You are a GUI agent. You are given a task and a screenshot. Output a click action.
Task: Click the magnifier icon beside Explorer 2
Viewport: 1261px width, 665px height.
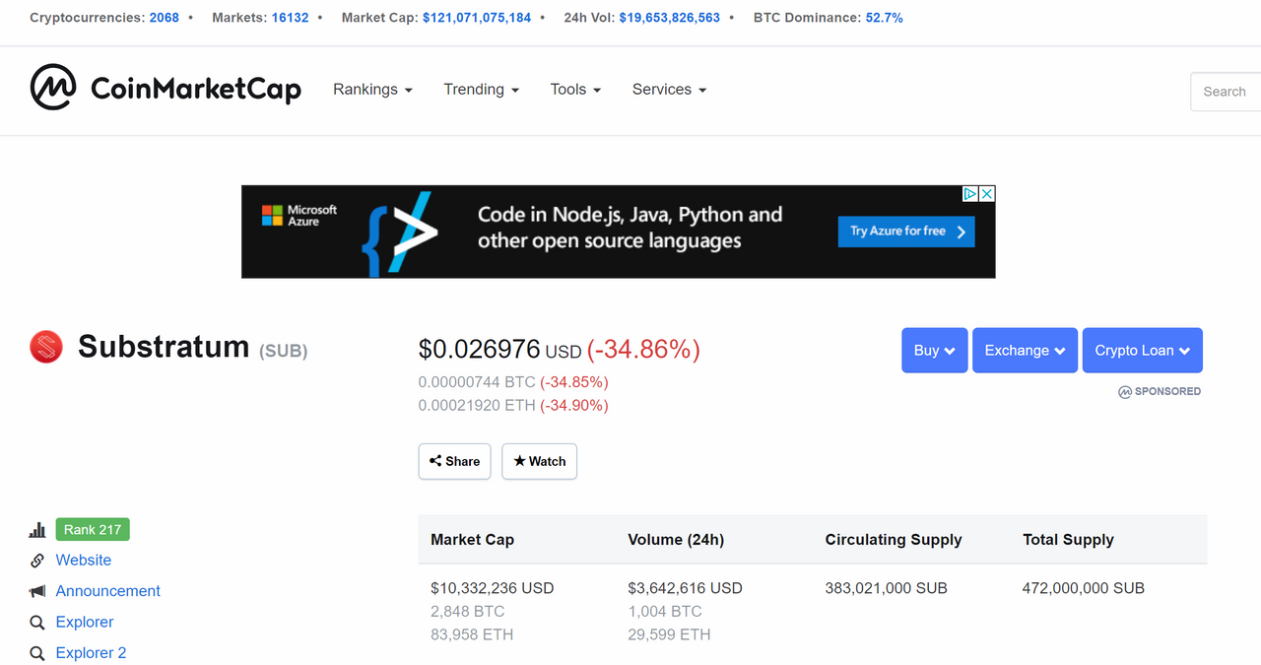click(x=37, y=653)
